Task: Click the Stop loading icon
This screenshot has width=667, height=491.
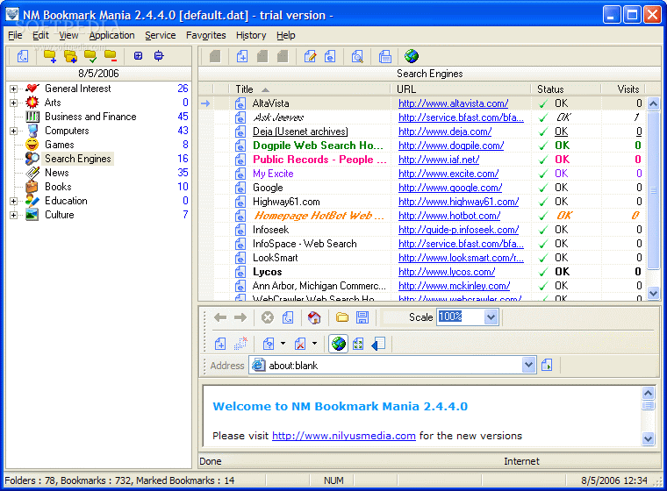Action: (268, 317)
